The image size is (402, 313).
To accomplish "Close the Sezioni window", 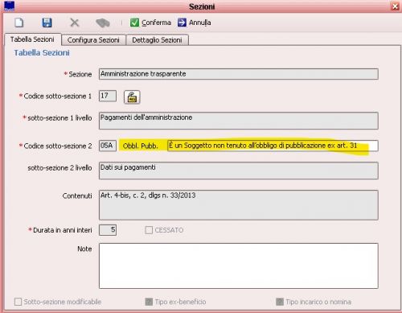I will click(396, 6).
